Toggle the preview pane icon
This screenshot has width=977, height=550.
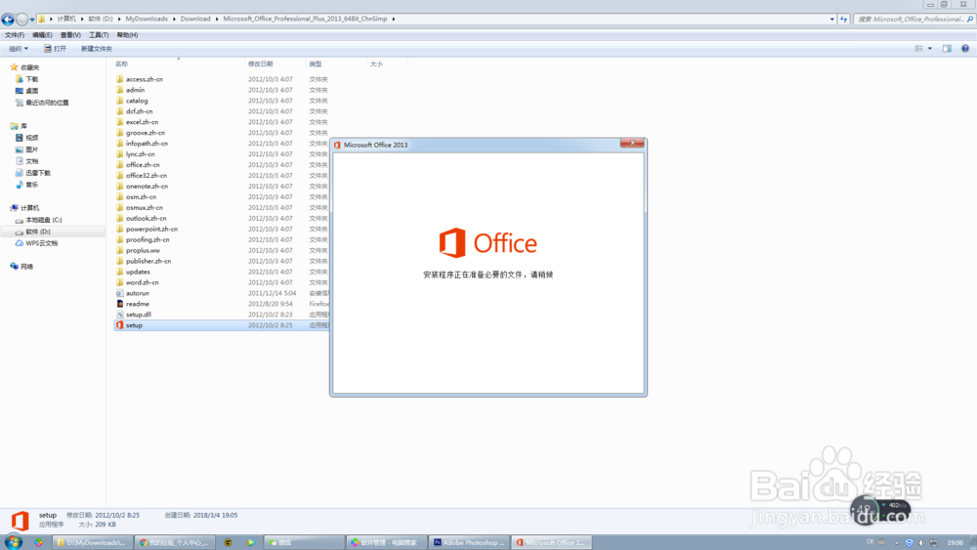click(947, 49)
